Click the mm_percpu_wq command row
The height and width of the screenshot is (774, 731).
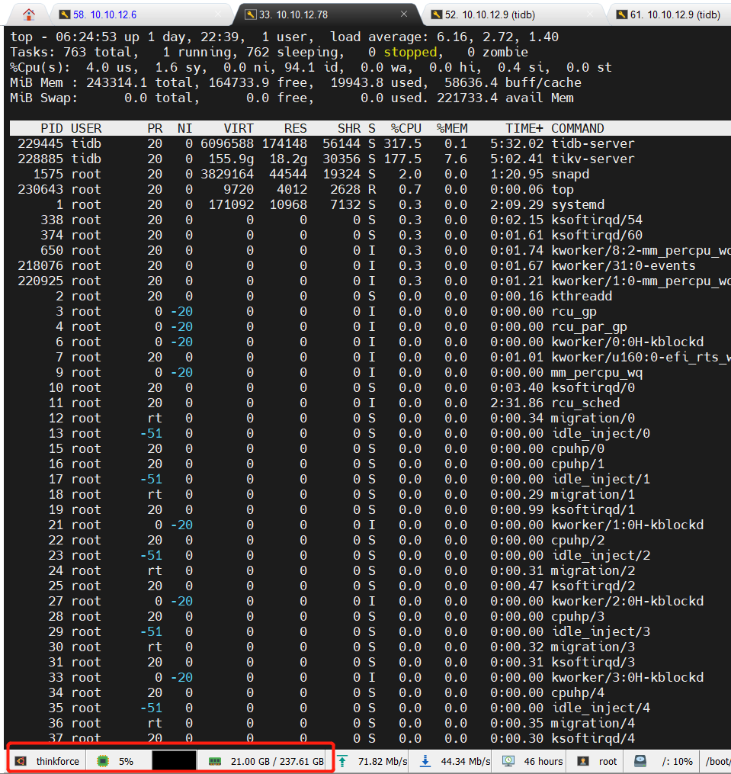coord(370,373)
